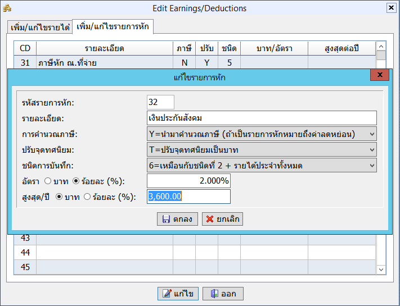Select ร้อยละ (%) radio for อัตรา
The height and width of the screenshot is (306, 400).
click(77, 181)
